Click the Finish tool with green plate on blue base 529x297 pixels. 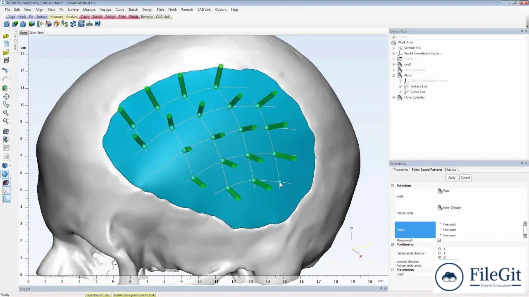coord(89,24)
